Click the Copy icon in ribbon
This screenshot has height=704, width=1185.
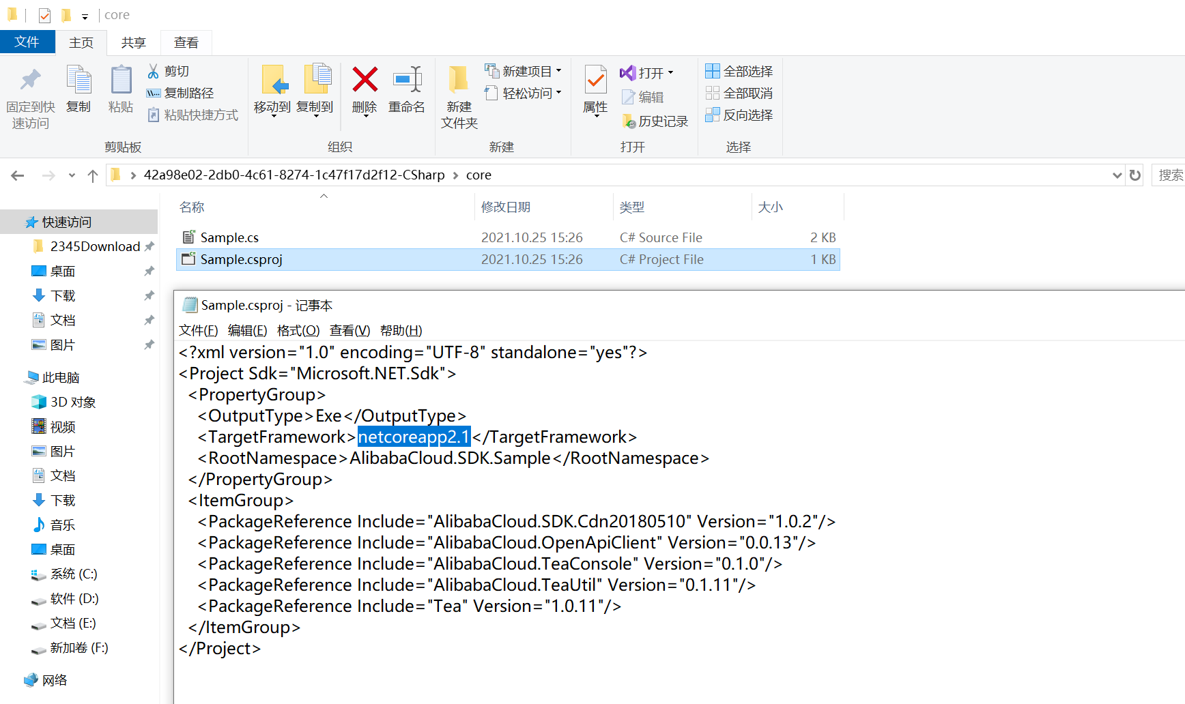point(78,80)
